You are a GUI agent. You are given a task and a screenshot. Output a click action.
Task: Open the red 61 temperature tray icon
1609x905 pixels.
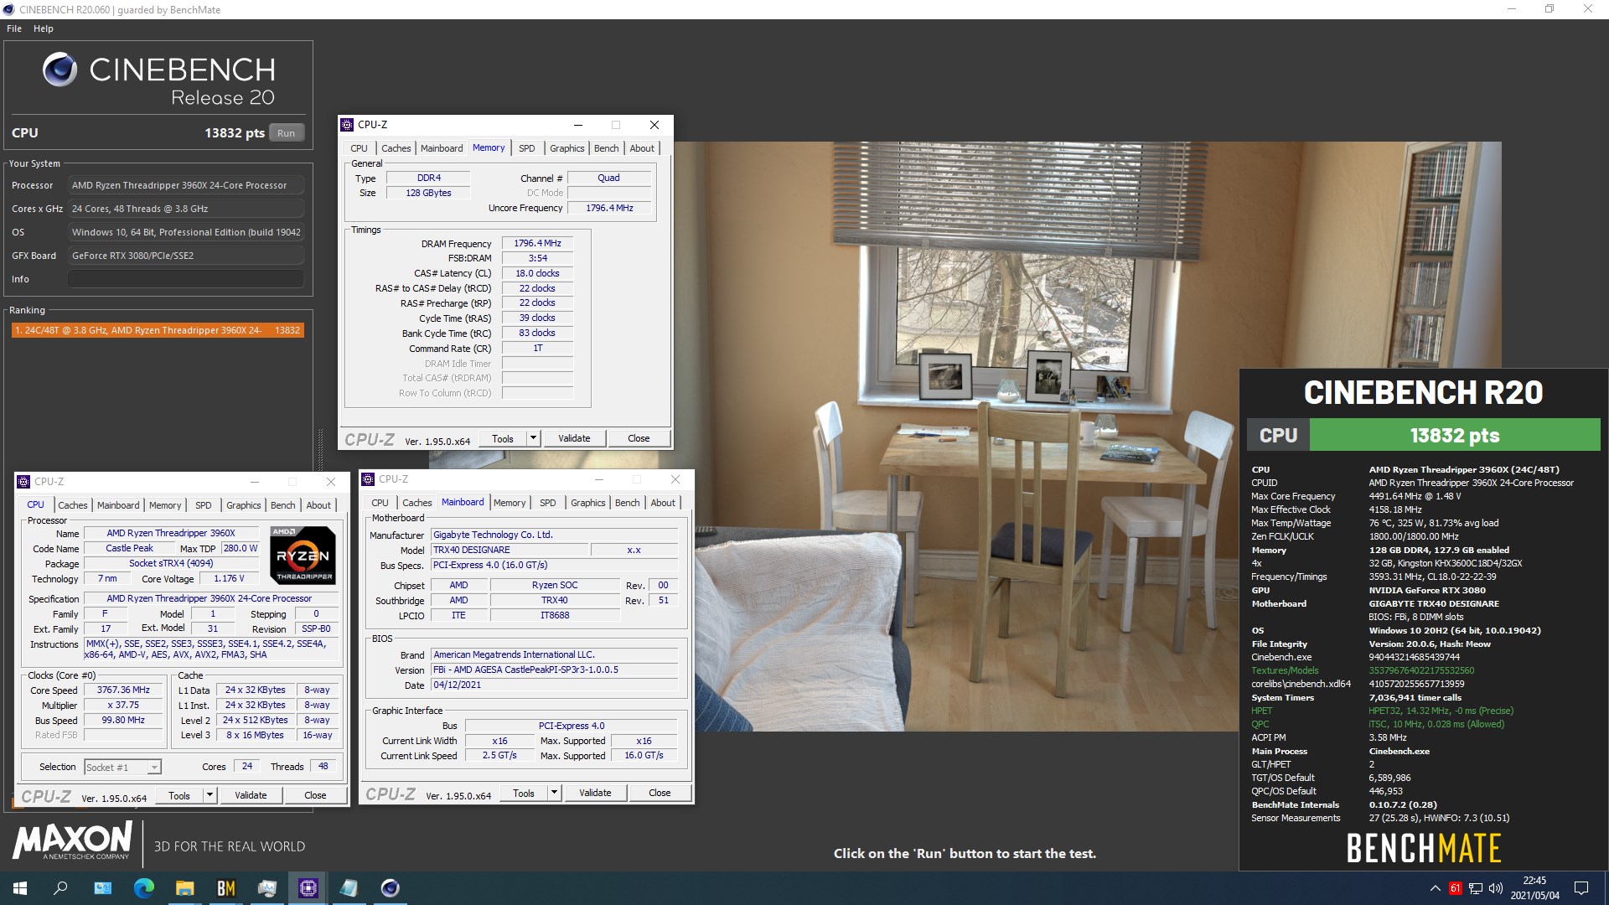click(x=1455, y=888)
